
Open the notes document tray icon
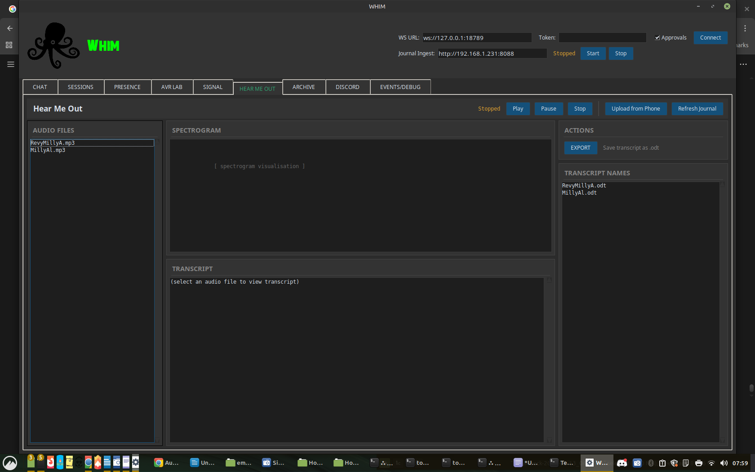tap(686, 463)
